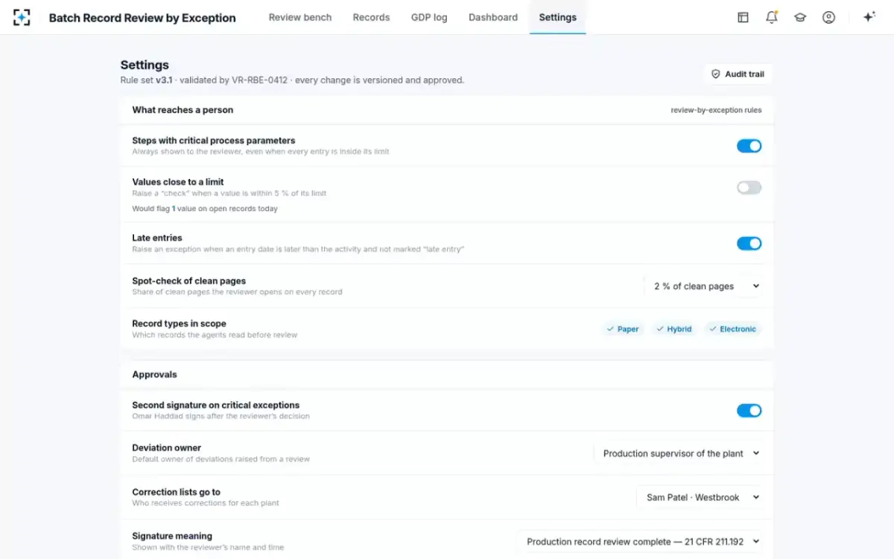Click the Signature meaning label
This screenshot has width=894, height=559.
coord(172,536)
